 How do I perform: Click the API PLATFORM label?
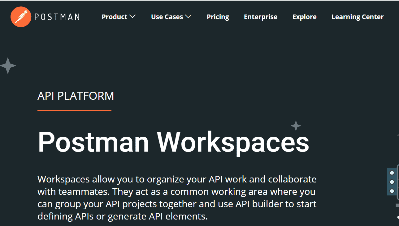click(x=76, y=96)
